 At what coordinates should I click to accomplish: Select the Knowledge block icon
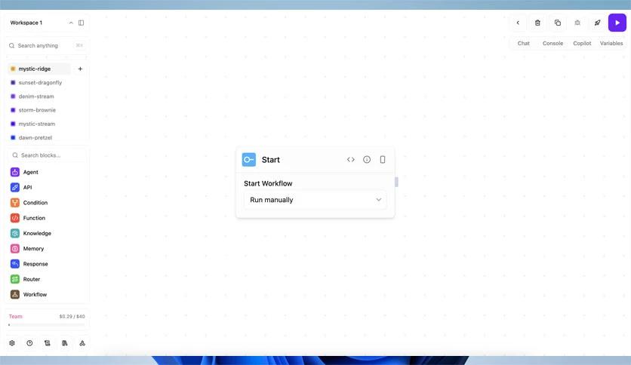tap(15, 233)
